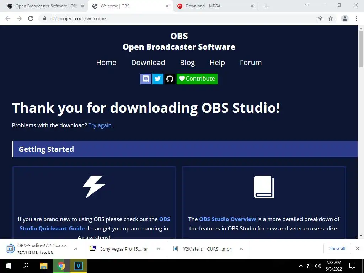This screenshot has height=273, width=364.
Task: Click the browser forward arrow
Action: pos(19,18)
